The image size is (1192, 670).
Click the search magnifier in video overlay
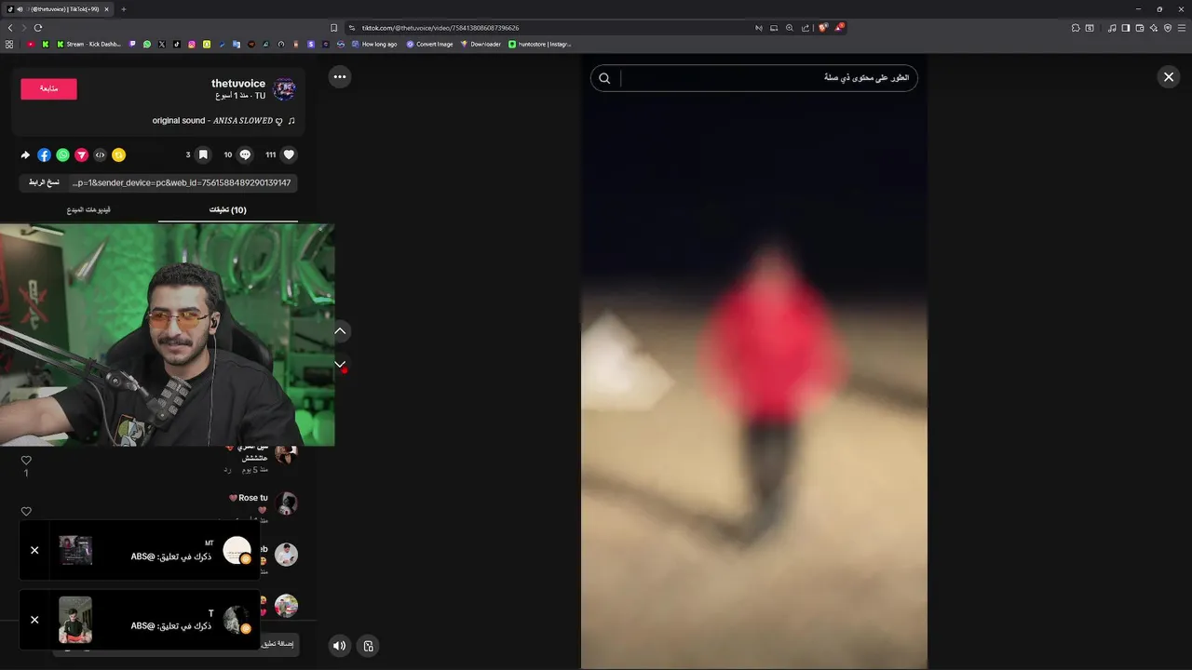604,78
